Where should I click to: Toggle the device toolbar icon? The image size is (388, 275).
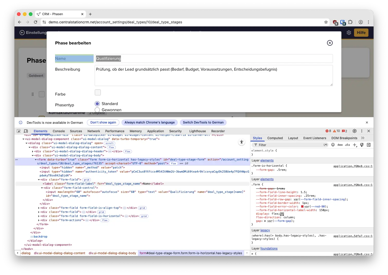26,131
